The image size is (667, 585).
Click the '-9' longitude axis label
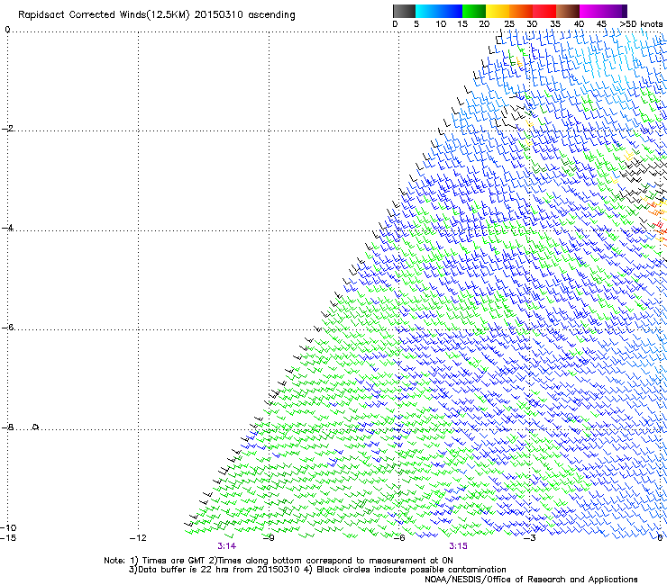(x=269, y=538)
